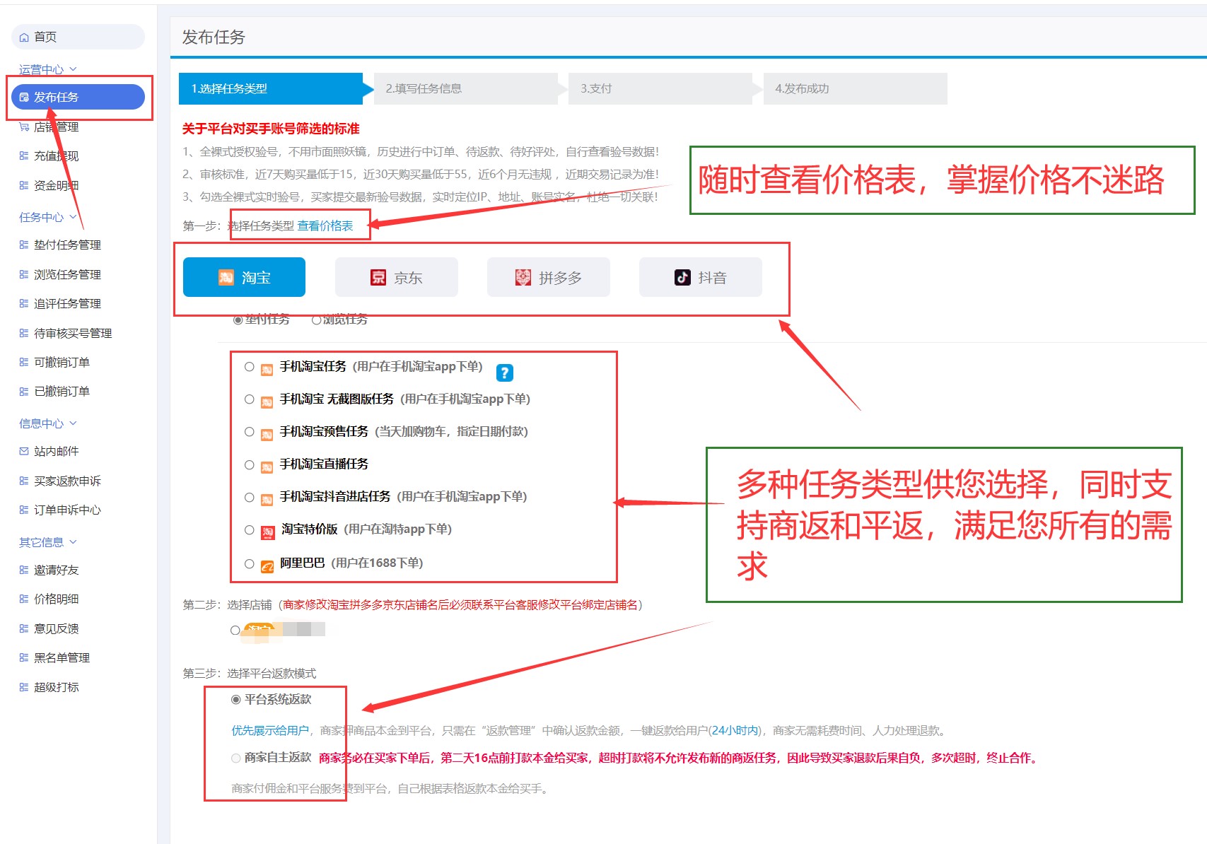Click the 浏览任务管理 list icon
Screen dimensions: 1207x844
(24, 274)
